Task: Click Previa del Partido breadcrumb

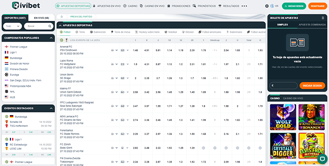Action: coord(81,17)
